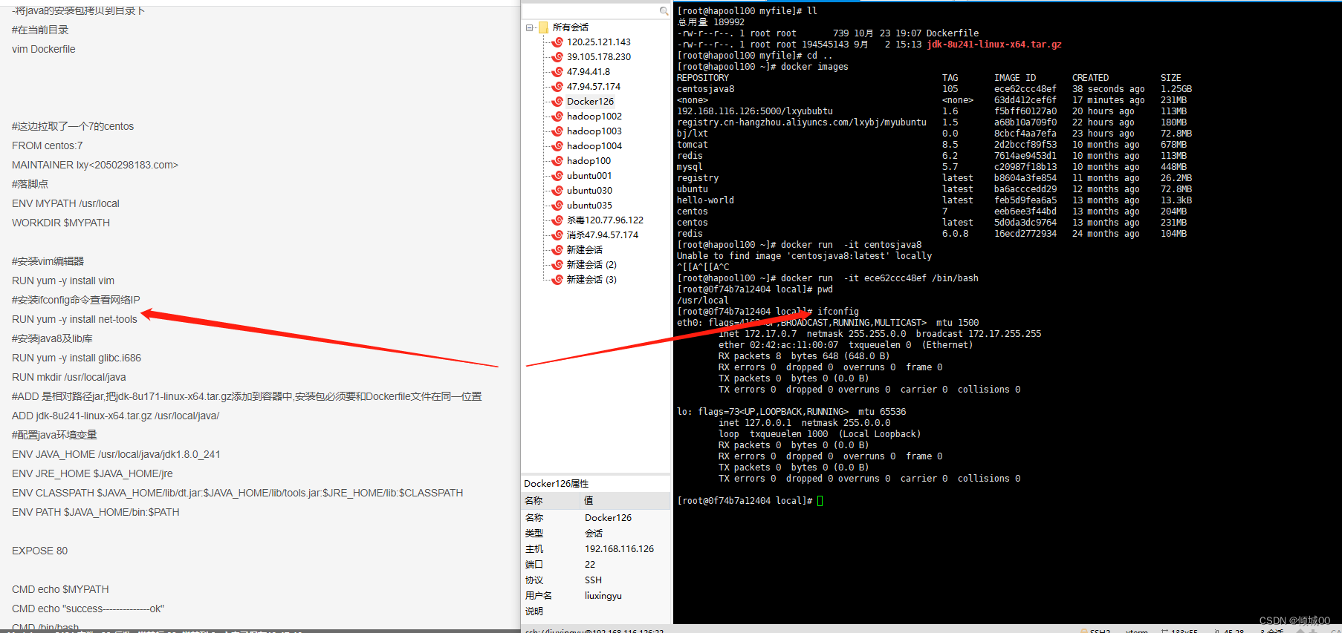Click the session icon next to ubuntu035

tap(557, 206)
